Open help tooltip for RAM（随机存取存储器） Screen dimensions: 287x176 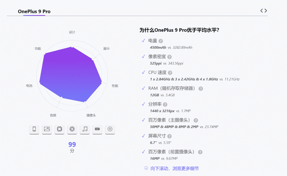[x=201, y=89]
